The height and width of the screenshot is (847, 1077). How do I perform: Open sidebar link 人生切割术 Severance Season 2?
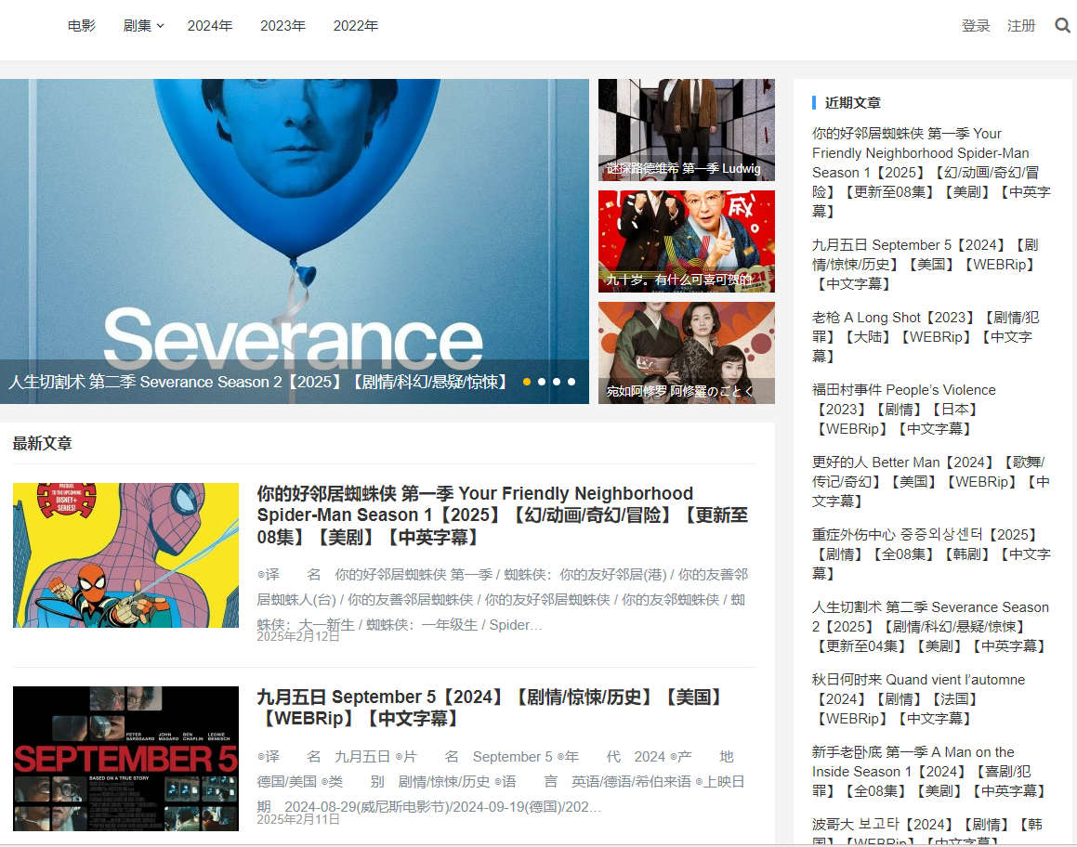930,627
